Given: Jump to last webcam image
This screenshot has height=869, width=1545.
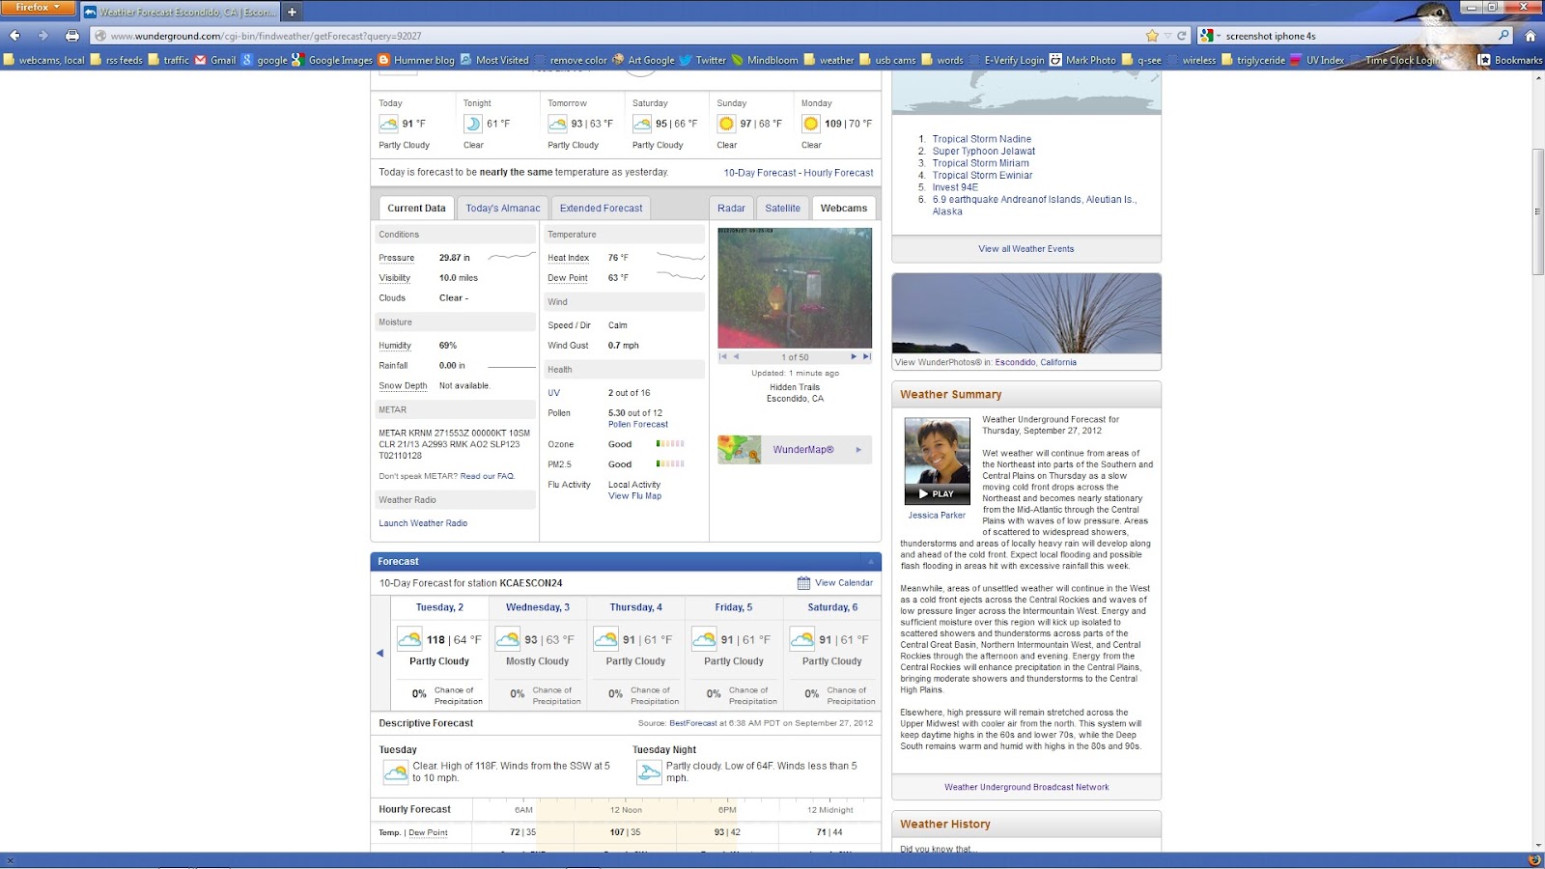Looking at the screenshot, I should (866, 356).
